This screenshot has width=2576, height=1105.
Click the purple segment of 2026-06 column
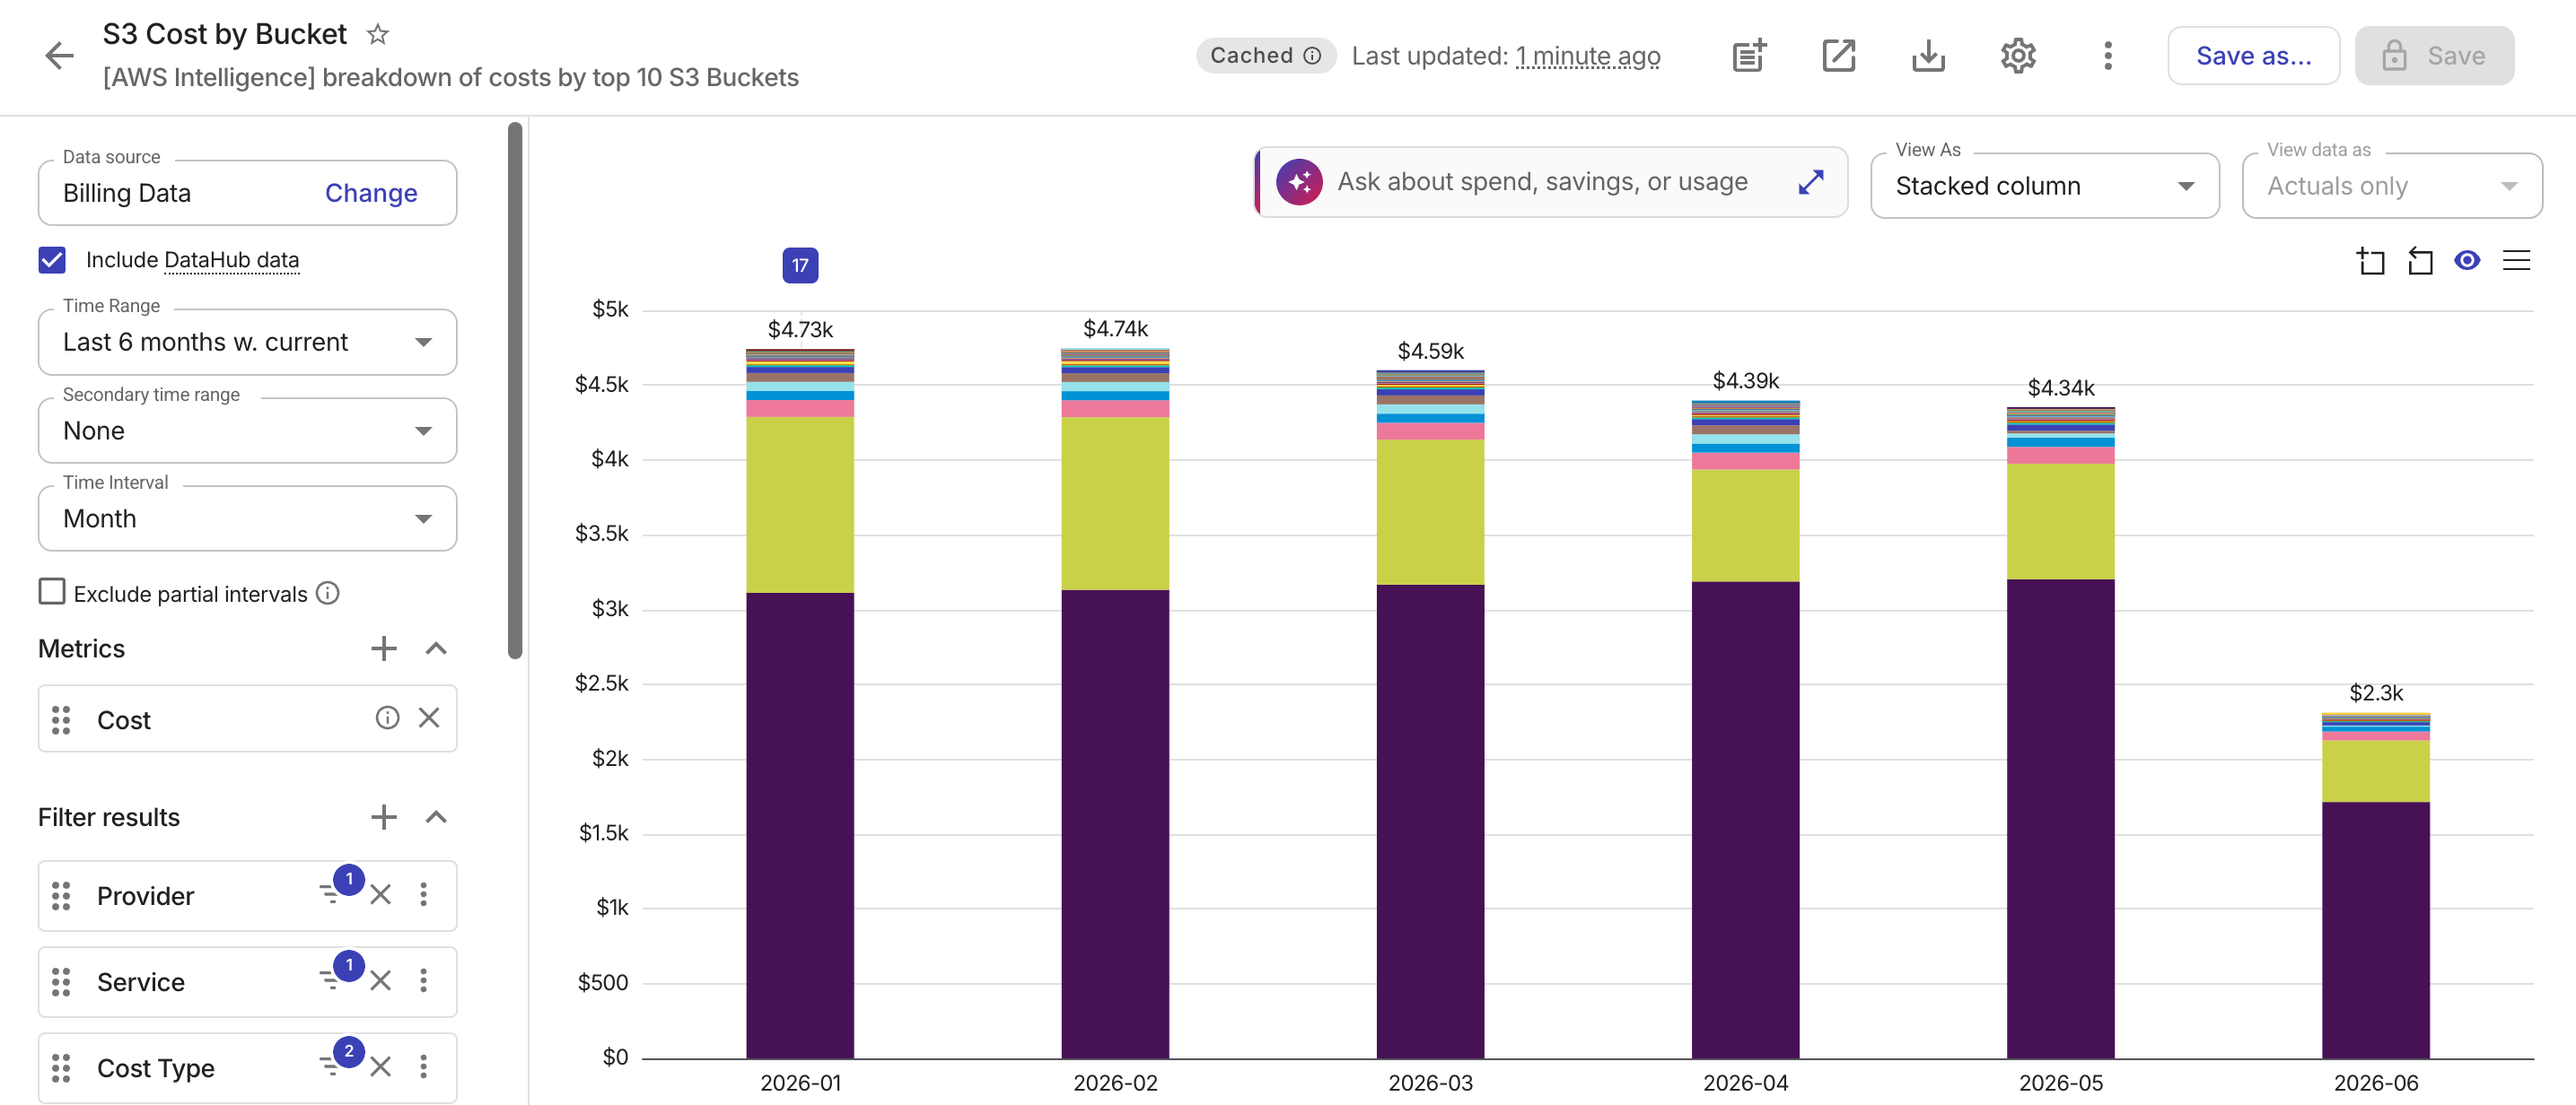click(2375, 929)
